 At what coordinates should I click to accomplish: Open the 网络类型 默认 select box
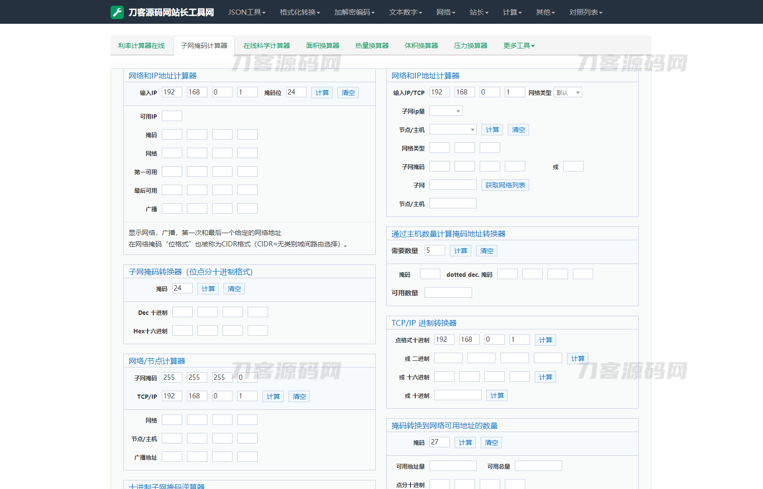tap(568, 93)
